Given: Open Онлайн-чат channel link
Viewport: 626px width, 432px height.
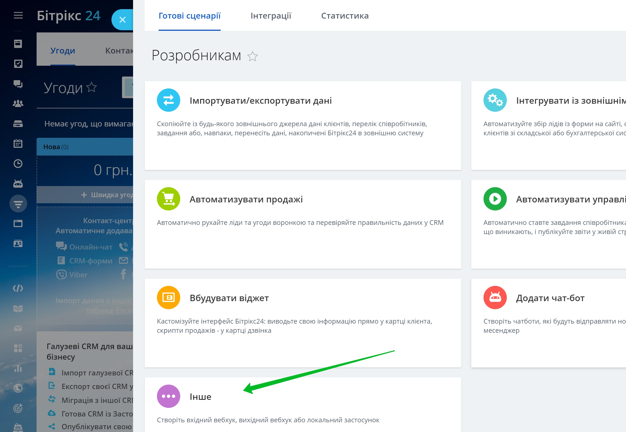Looking at the screenshot, I should [x=84, y=247].
